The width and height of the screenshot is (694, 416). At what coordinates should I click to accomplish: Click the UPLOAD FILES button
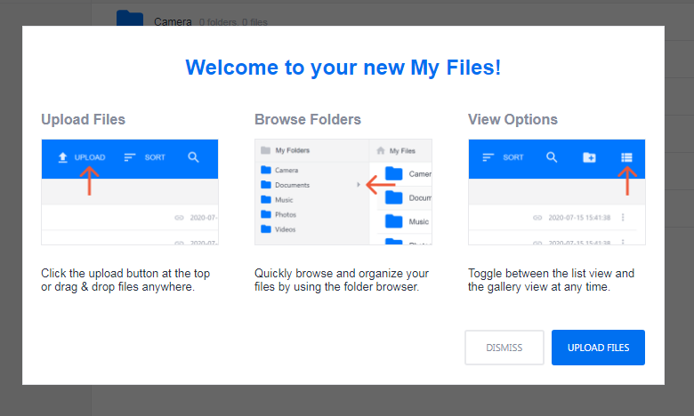(x=598, y=348)
